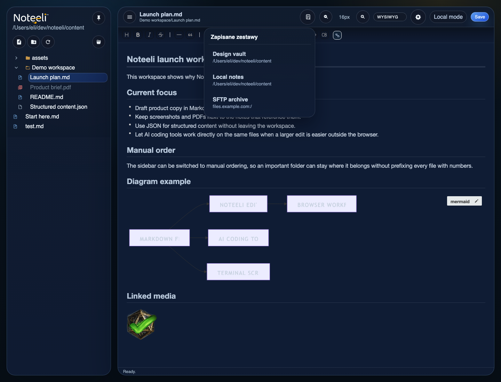Click the MARKDOWN FI diagram node

pyautogui.click(x=159, y=238)
